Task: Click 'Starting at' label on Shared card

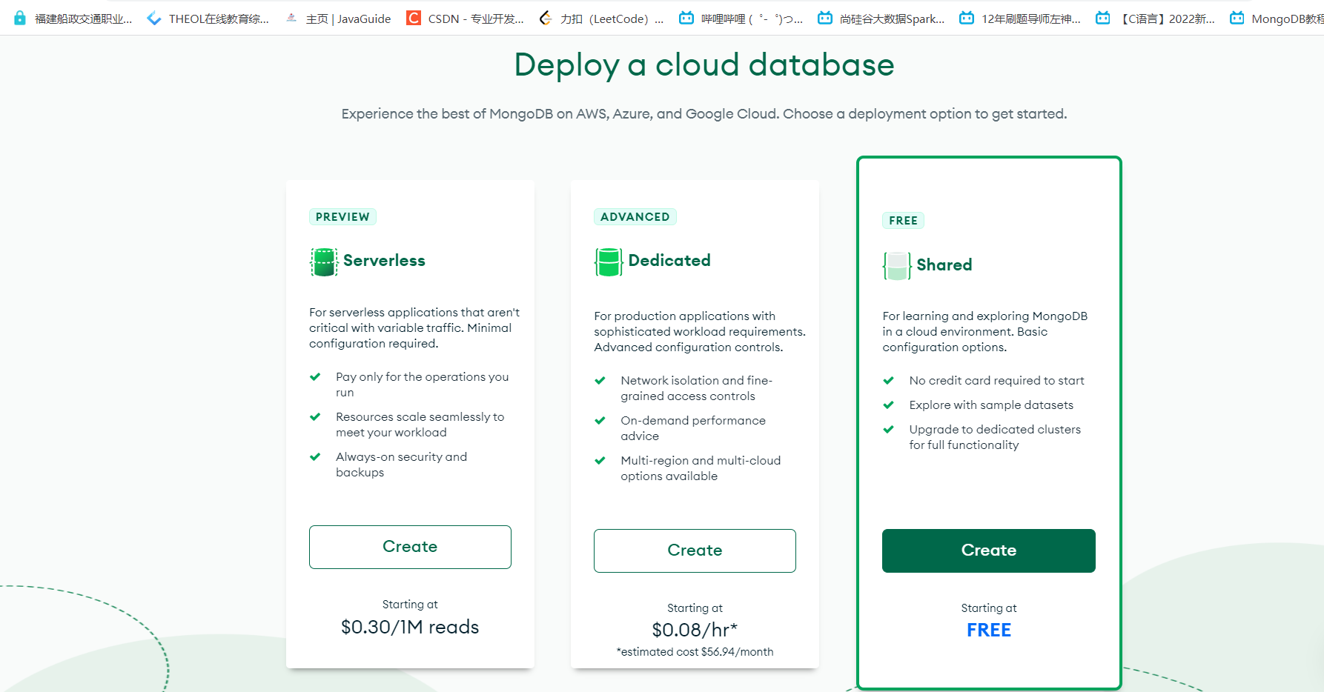Action: tap(989, 608)
